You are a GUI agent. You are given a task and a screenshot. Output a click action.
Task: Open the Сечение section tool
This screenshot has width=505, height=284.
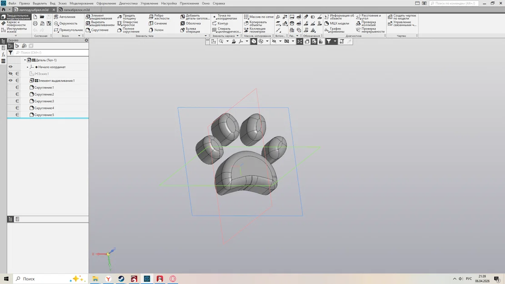[x=158, y=24]
